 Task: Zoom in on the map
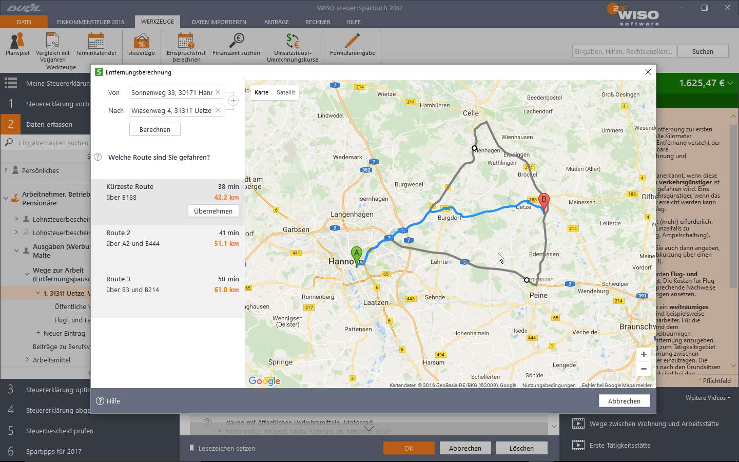pos(644,354)
